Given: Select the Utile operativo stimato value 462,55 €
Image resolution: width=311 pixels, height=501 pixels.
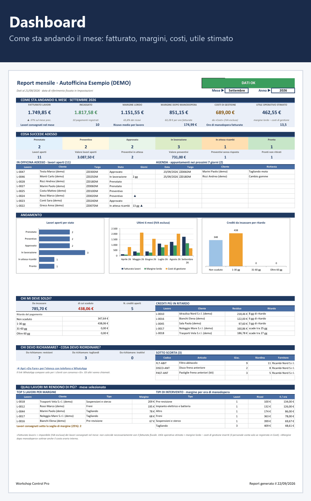Looking at the screenshot, I should pos(272,112).
